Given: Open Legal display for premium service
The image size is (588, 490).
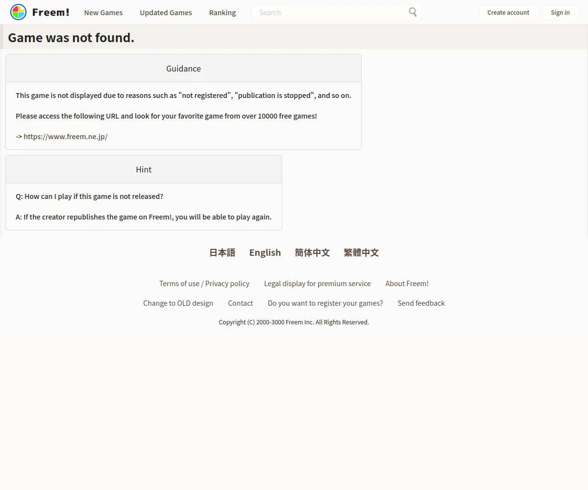Looking at the screenshot, I should pyautogui.click(x=318, y=284).
